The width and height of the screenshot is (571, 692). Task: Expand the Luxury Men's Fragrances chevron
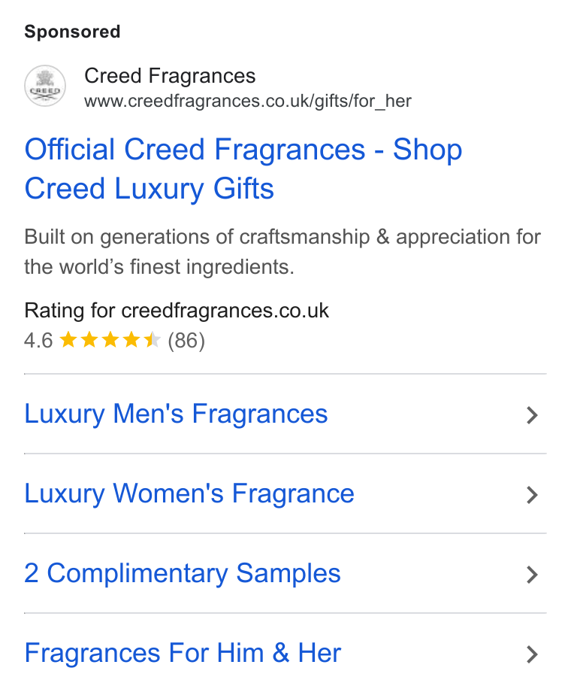pos(532,415)
